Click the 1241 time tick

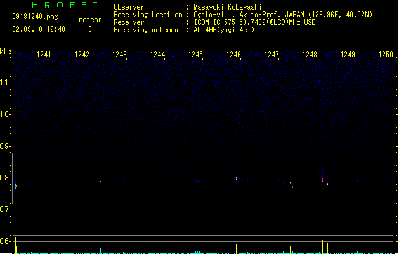(x=44, y=55)
